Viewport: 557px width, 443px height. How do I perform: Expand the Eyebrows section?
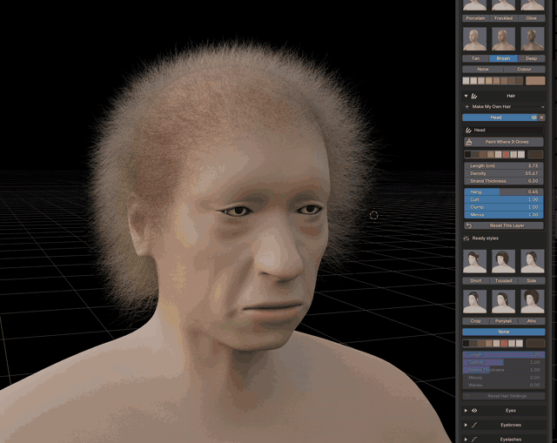[x=466, y=425]
